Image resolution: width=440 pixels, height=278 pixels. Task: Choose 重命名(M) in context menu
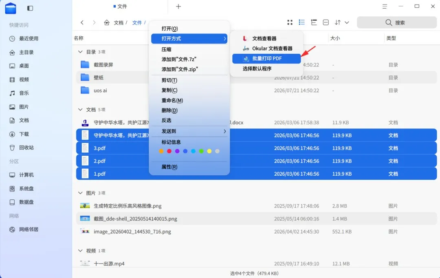(189, 101)
